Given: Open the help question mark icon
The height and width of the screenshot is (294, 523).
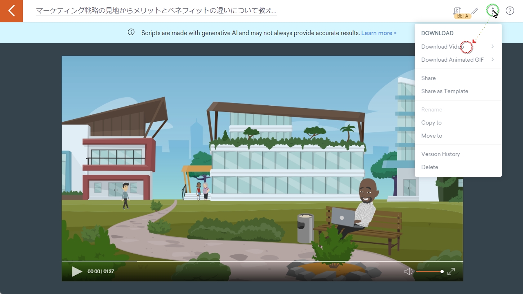Looking at the screenshot, I should click(510, 11).
